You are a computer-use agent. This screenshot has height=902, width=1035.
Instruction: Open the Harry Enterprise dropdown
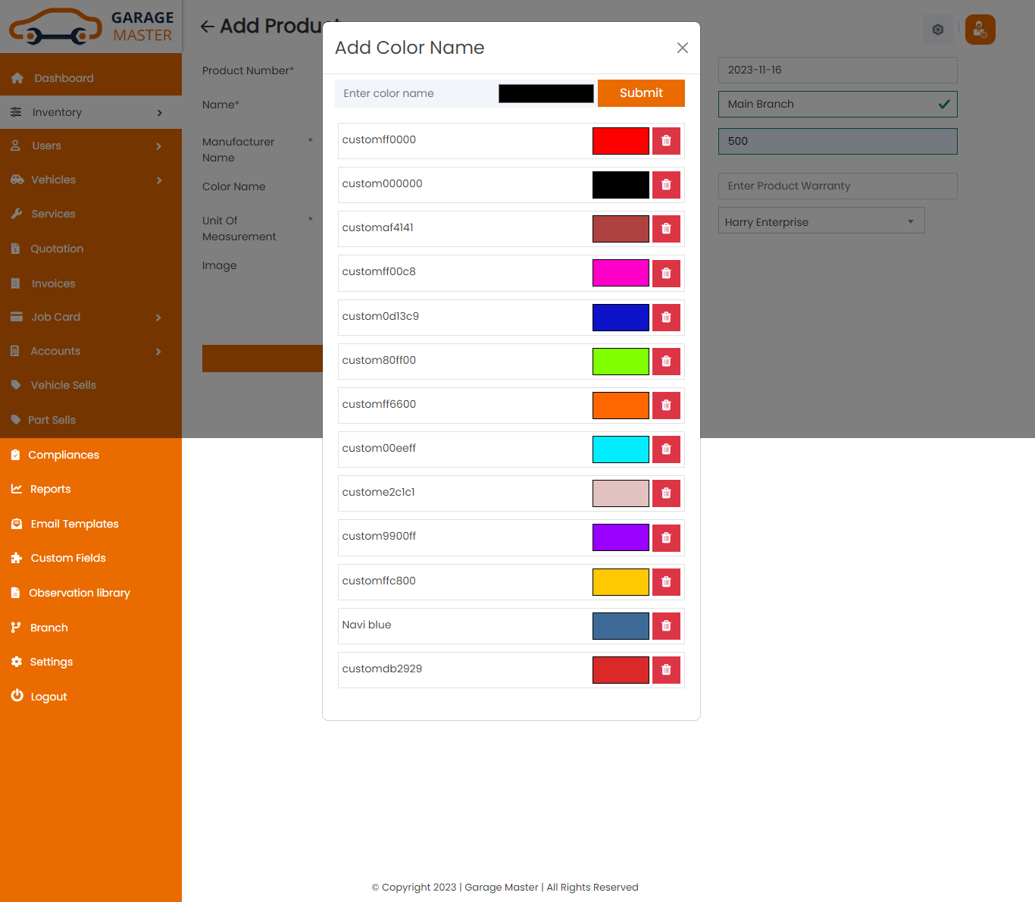click(x=821, y=221)
